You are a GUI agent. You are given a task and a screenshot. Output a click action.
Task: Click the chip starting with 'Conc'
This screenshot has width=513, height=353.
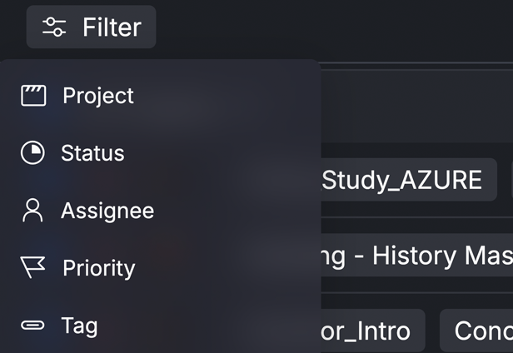[x=476, y=331]
